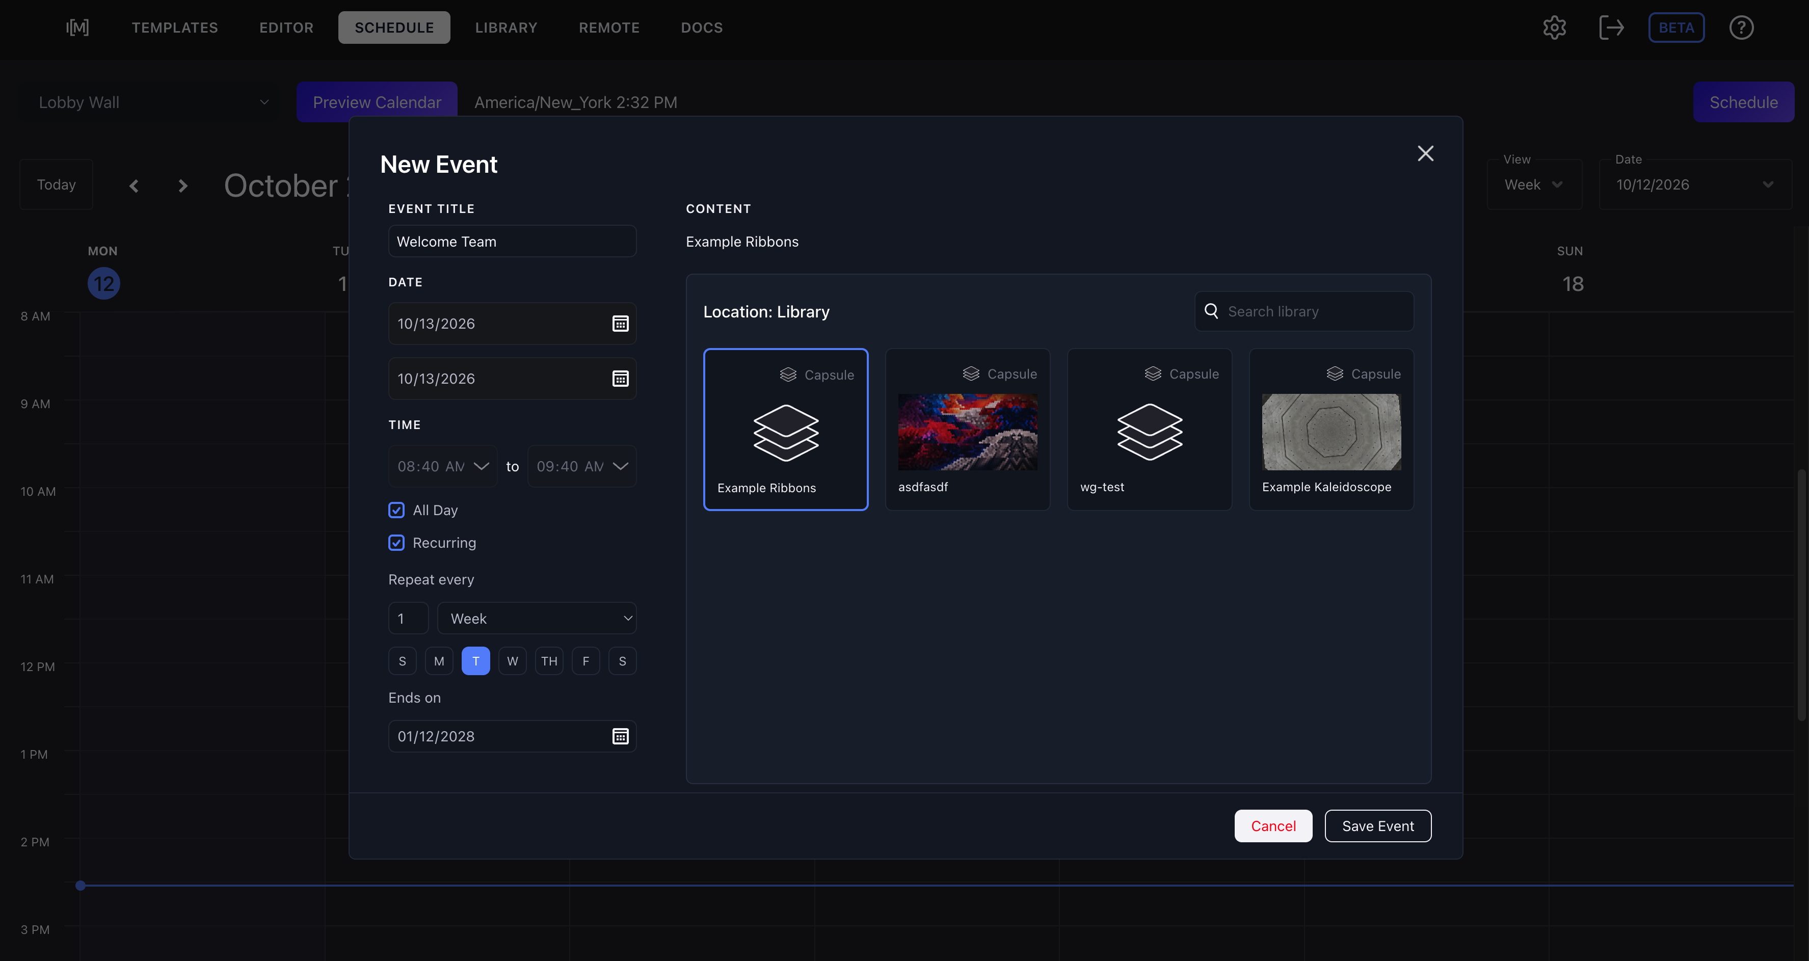Image resolution: width=1809 pixels, height=961 pixels.
Task: Close the New Event dialog
Action: [1425, 153]
